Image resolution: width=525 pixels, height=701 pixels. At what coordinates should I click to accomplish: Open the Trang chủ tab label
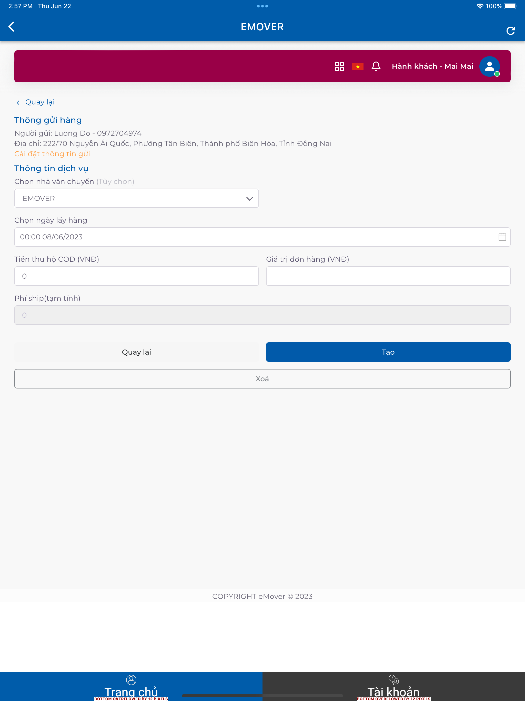click(x=131, y=692)
